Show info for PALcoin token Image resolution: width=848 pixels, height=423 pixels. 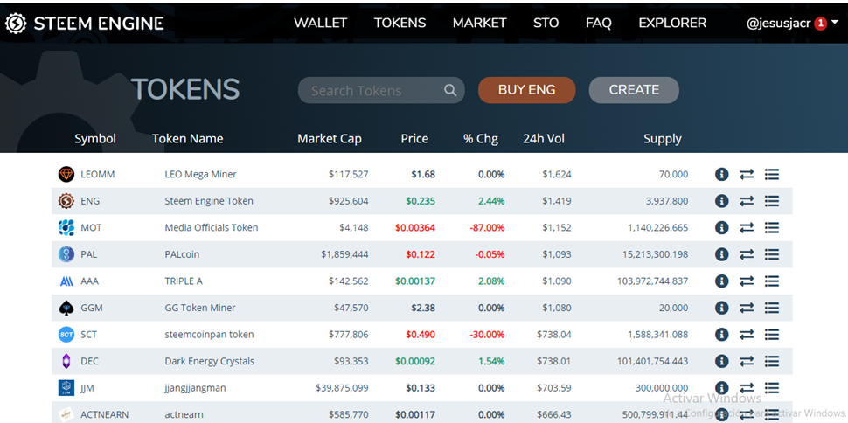pyautogui.click(x=721, y=254)
